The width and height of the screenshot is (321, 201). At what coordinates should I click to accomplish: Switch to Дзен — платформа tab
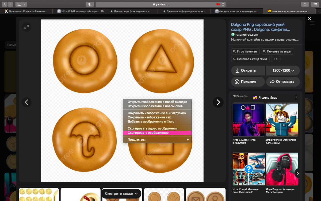tap(184, 11)
